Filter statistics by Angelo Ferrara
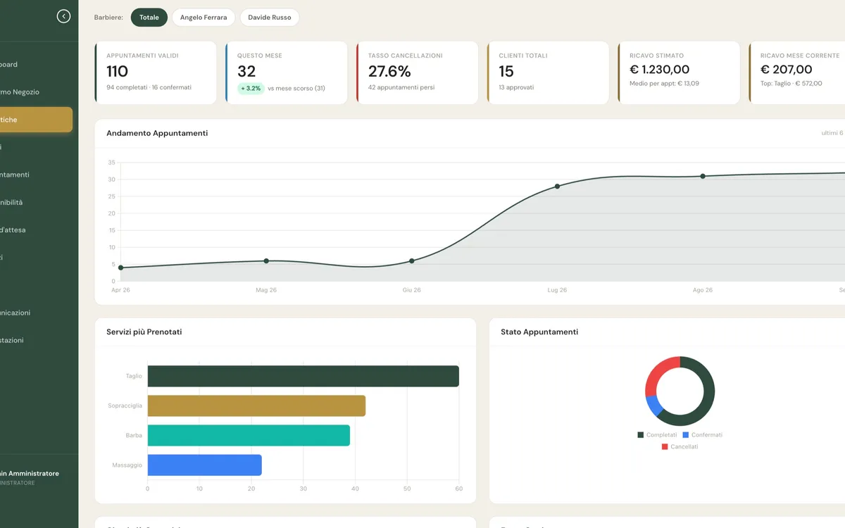 coord(204,18)
